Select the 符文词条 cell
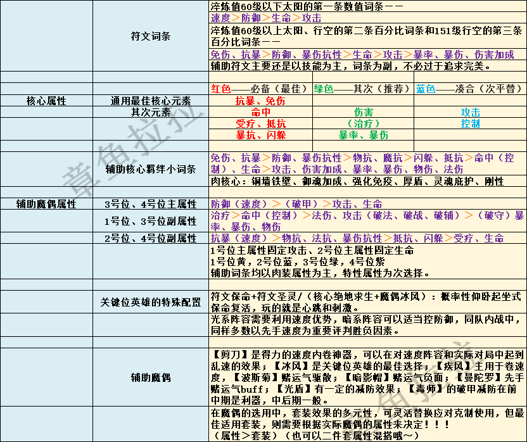527x442 pixels. (x=150, y=36)
